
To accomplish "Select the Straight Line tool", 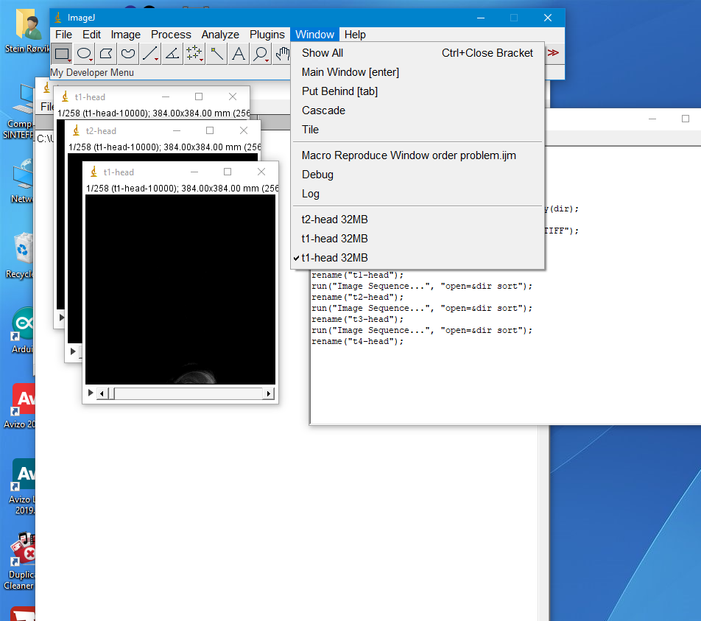I will pos(150,54).
